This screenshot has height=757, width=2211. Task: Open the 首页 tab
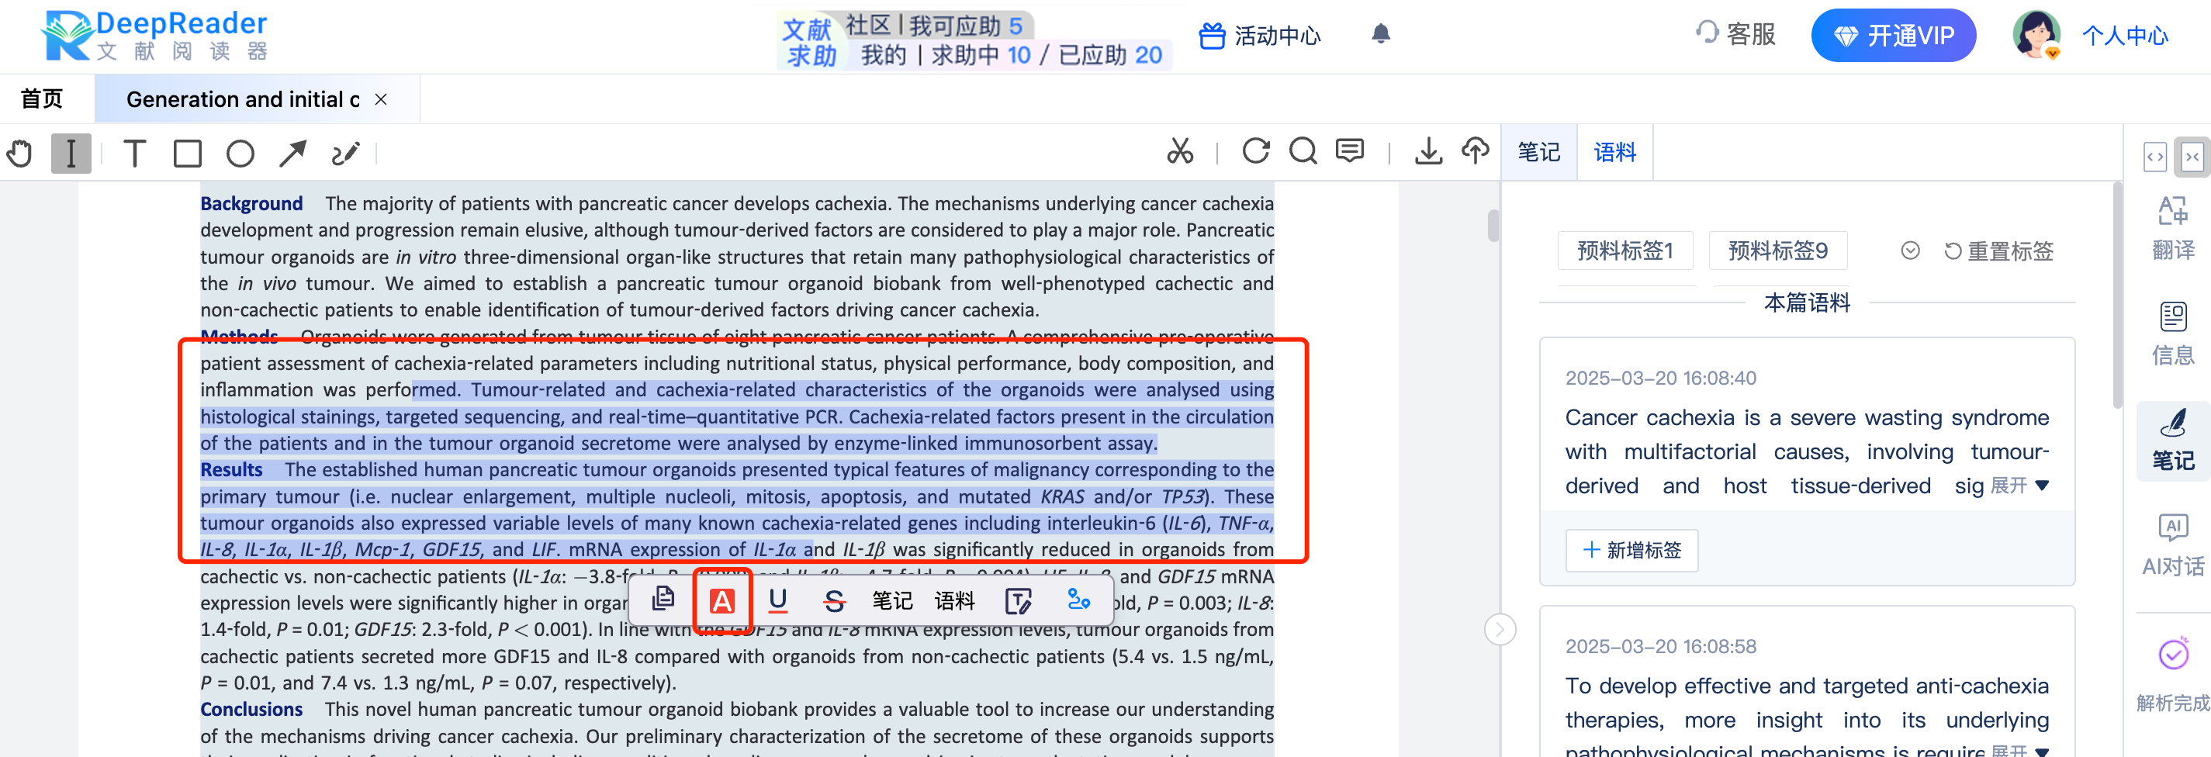pos(42,99)
